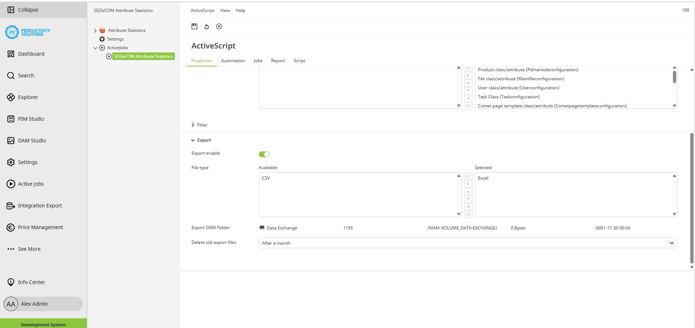Image resolution: width=695 pixels, height=328 pixels.
Task: Select CSV in the Available file types
Action: pos(266,178)
